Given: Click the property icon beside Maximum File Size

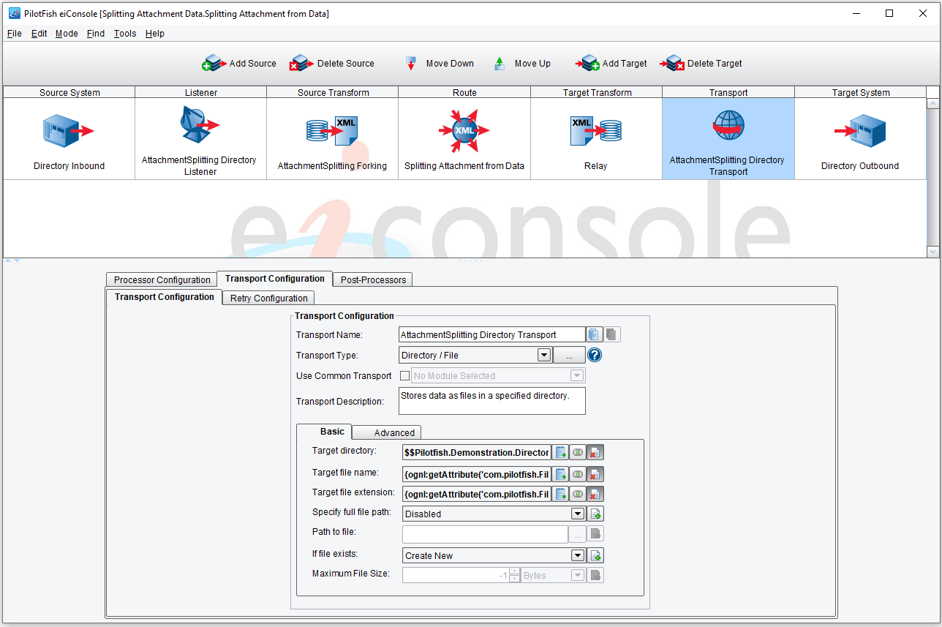Looking at the screenshot, I should (596, 575).
